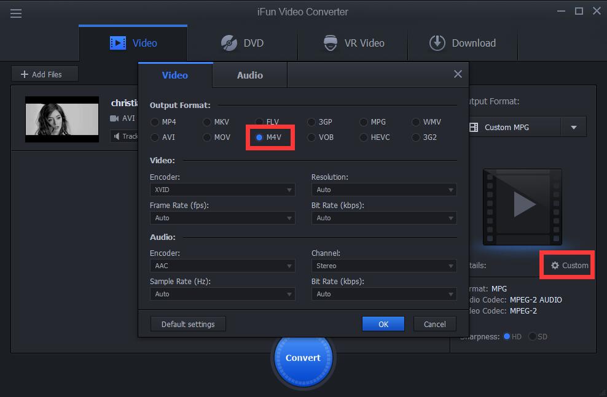Open the Sample Rate (Hz) dropdown

[x=222, y=294]
